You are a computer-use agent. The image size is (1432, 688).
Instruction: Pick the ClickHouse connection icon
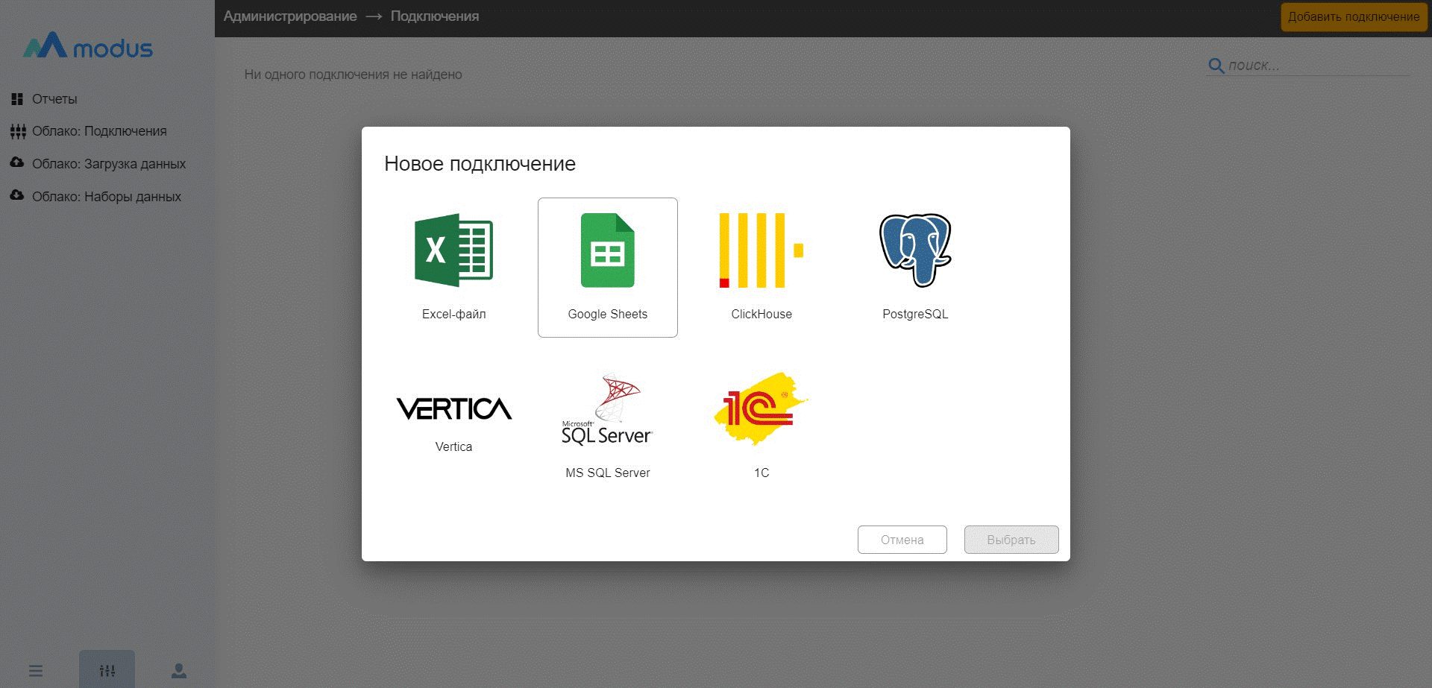[x=761, y=251]
